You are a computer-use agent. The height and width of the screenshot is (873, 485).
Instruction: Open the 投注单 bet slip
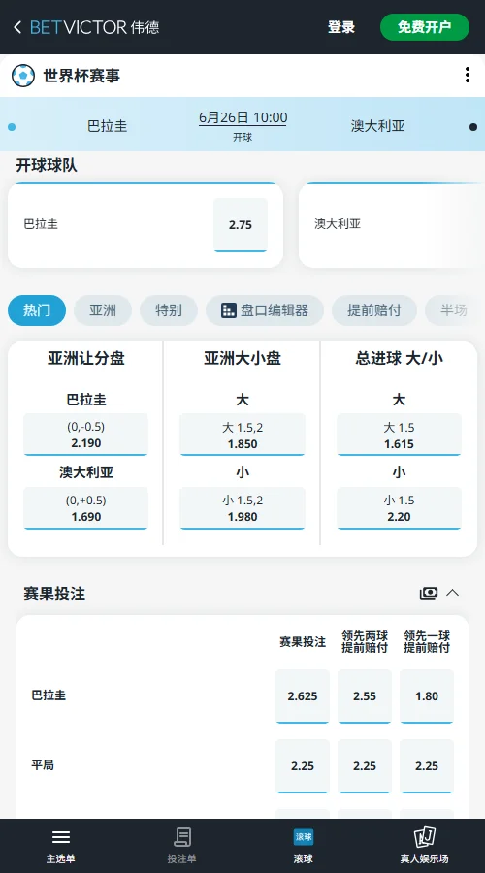[x=181, y=846]
